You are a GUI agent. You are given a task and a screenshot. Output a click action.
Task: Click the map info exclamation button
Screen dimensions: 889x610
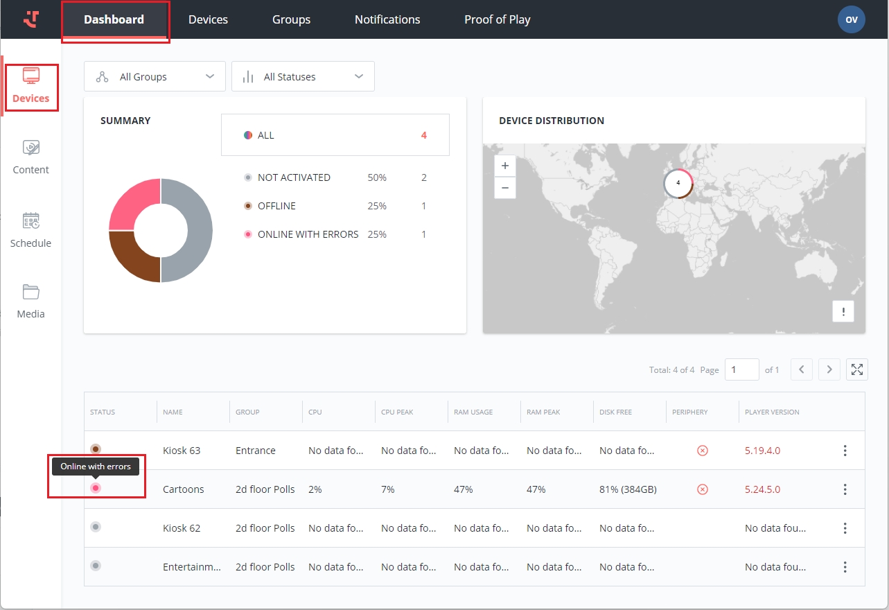point(843,312)
